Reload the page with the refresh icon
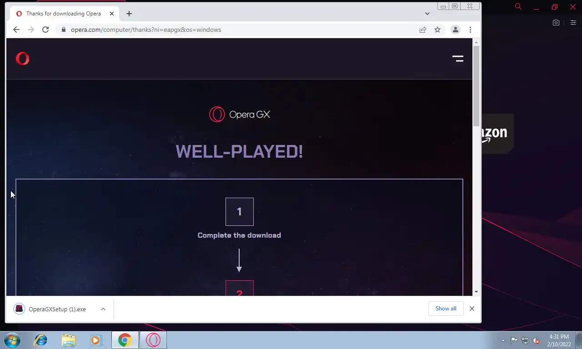The width and height of the screenshot is (582, 349). click(45, 30)
